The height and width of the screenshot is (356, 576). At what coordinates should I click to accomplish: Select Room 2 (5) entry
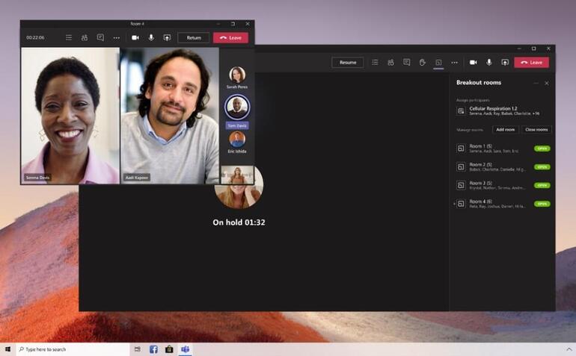[503, 167]
